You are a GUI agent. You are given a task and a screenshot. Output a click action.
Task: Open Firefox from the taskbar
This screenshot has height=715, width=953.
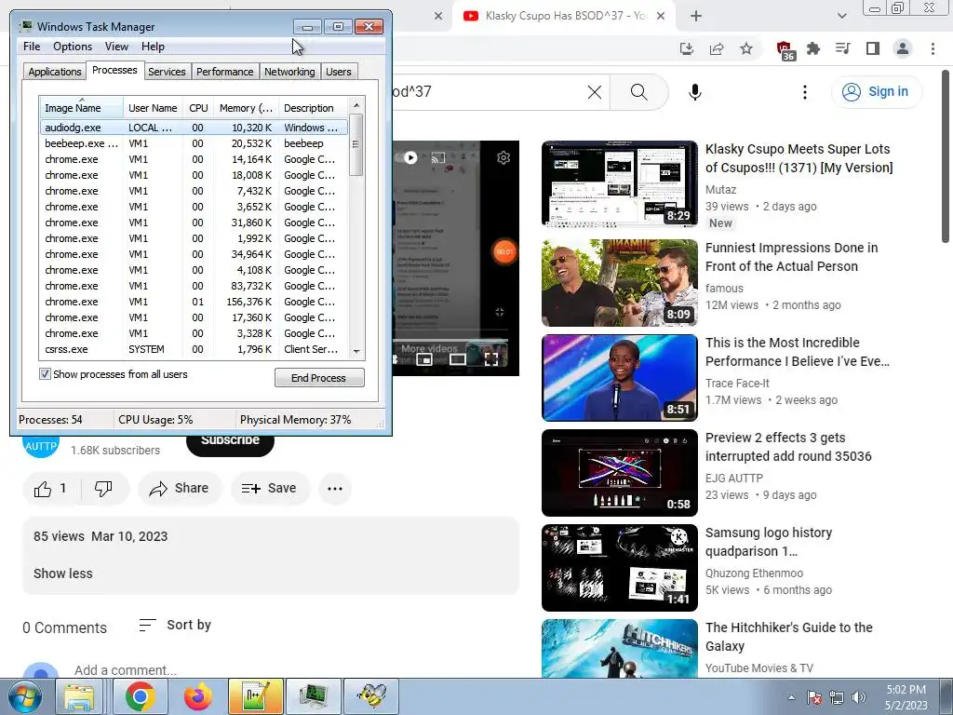click(x=198, y=696)
